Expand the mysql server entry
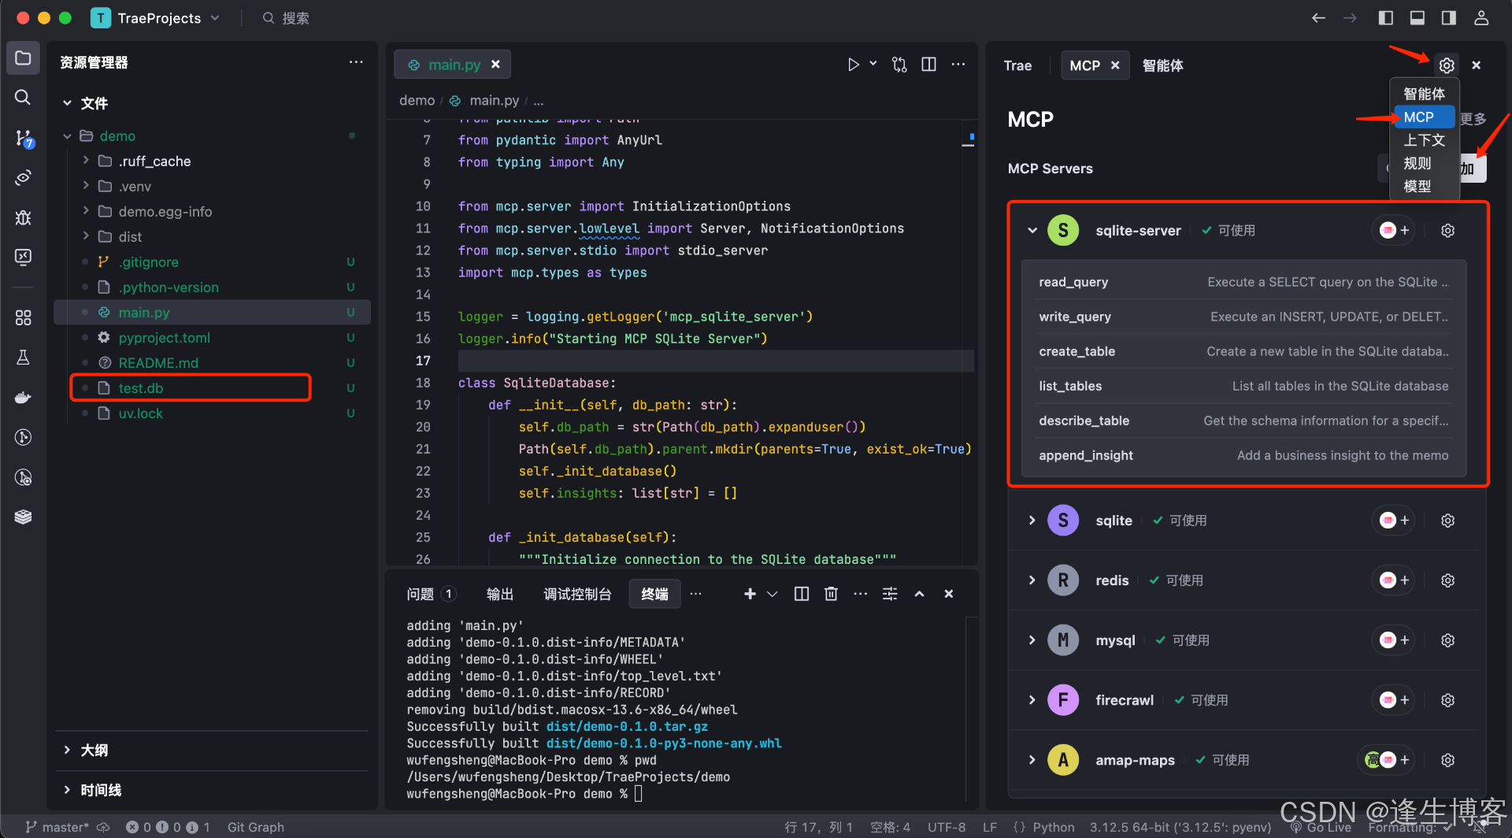This screenshot has height=838, width=1512. (1032, 640)
